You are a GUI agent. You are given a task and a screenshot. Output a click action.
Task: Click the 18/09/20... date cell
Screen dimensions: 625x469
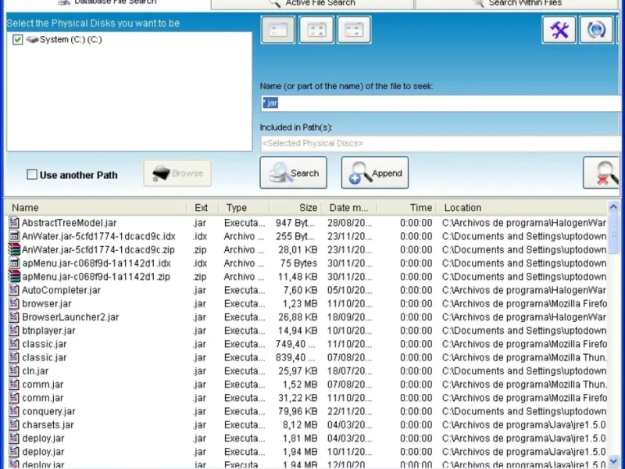pos(349,317)
